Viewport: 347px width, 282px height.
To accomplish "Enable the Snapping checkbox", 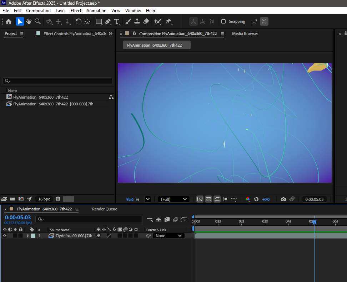I will coord(223,21).
